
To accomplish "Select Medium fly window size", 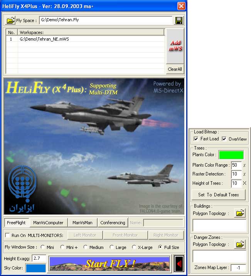I will (x=86, y=247).
